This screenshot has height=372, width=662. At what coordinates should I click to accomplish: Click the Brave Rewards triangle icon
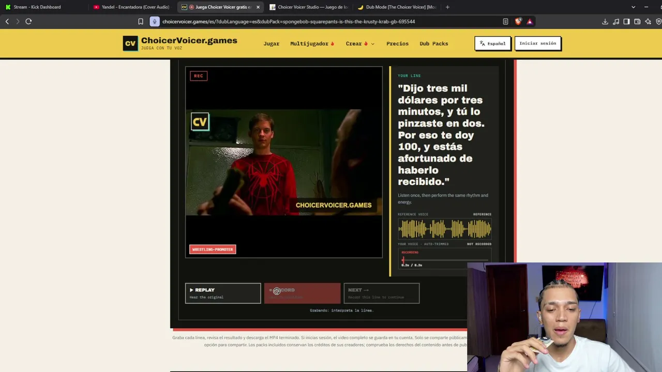click(x=530, y=22)
